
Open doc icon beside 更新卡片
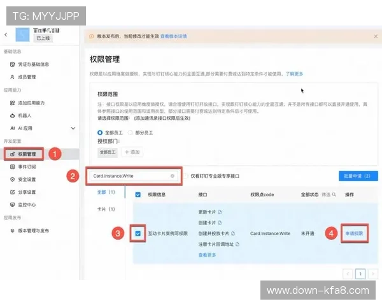(220, 212)
